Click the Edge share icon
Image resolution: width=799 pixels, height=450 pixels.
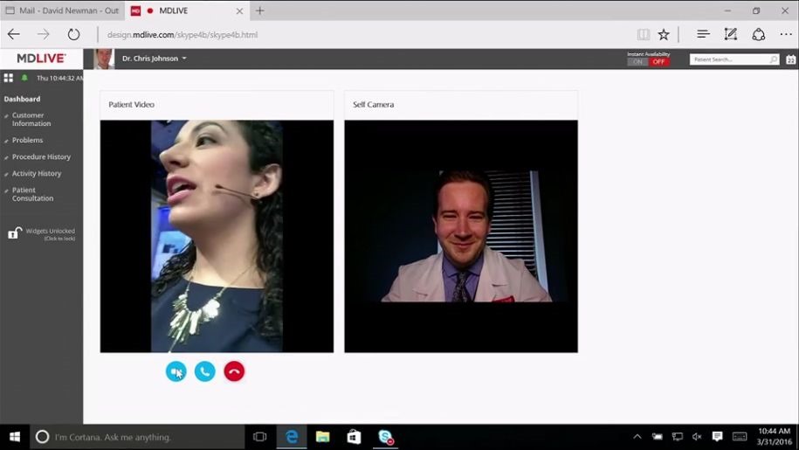[758, 34]
